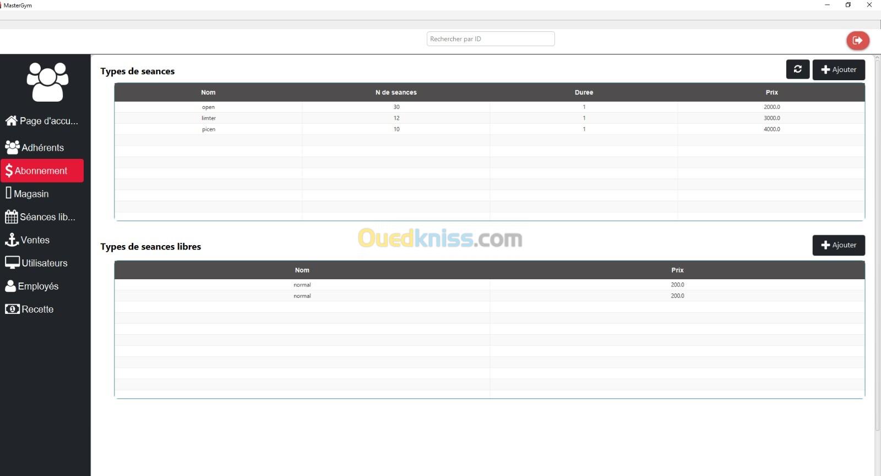Image resolution: width=881 pixels, height=476 pixels.
Task: Sort by Prix header in seances libres table
Action: [677, 270]
